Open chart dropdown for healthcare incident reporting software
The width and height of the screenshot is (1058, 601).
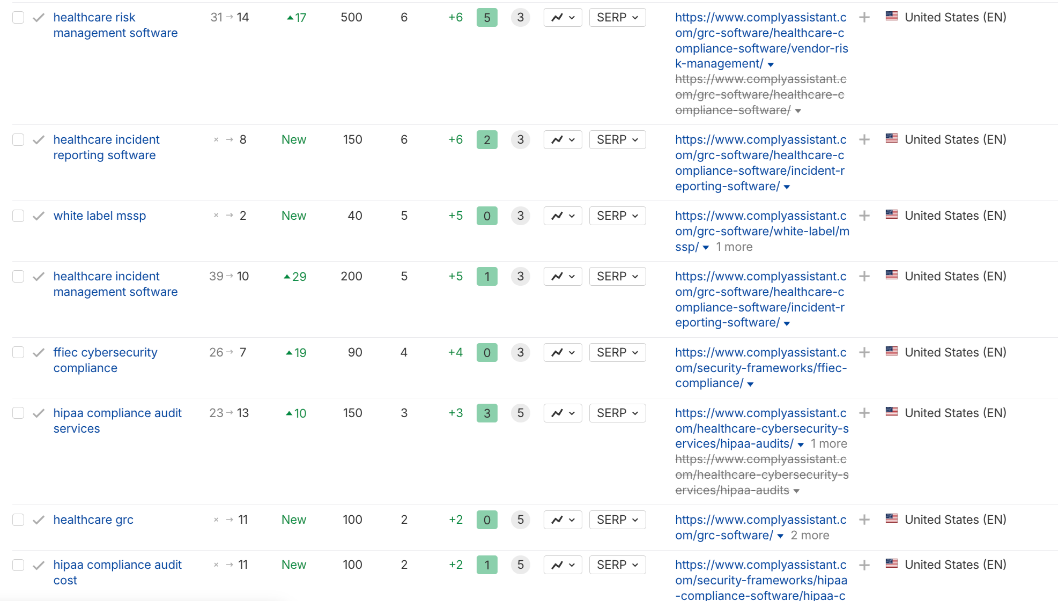tap(563, 140)
